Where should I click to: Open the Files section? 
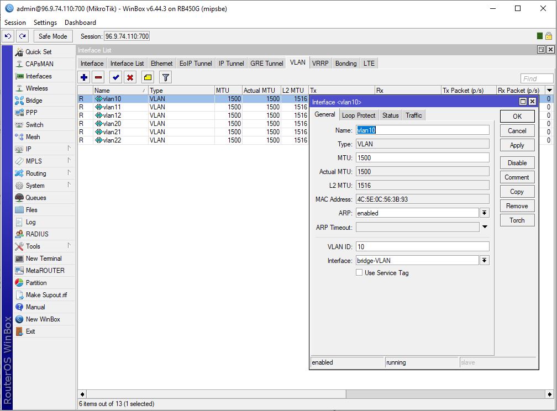(31, 209)
